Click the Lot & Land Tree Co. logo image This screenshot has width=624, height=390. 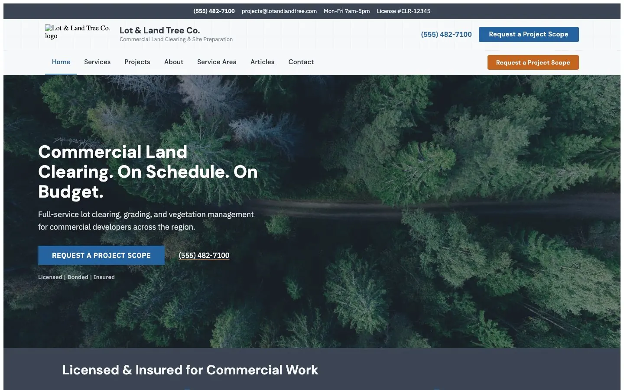(x=78, y=32)
